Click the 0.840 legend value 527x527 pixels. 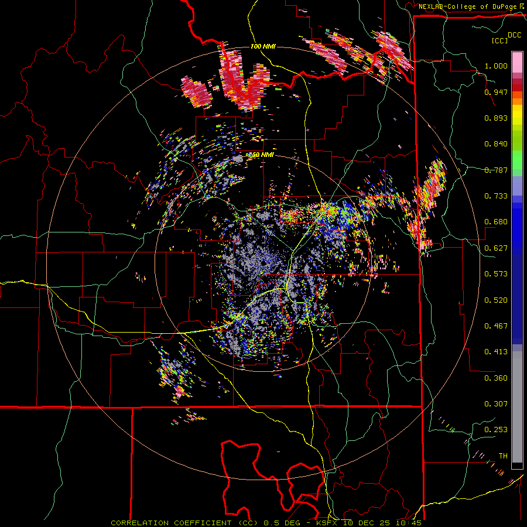(496, 144)
